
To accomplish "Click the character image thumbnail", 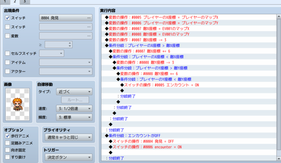I will (18, 104).
